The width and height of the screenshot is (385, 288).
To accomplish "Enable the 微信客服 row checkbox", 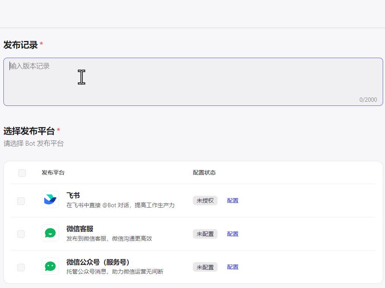I will tap(21, 234).
